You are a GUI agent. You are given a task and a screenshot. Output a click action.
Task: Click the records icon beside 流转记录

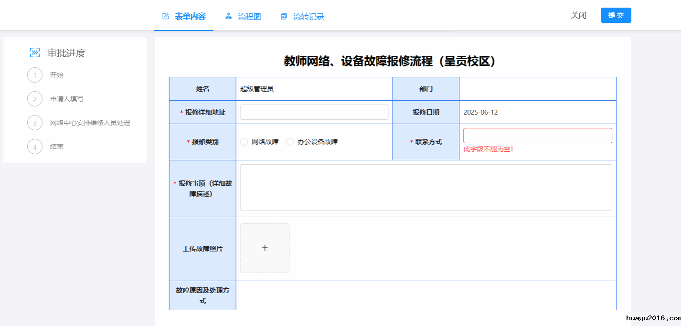click(x=284, y=16)
